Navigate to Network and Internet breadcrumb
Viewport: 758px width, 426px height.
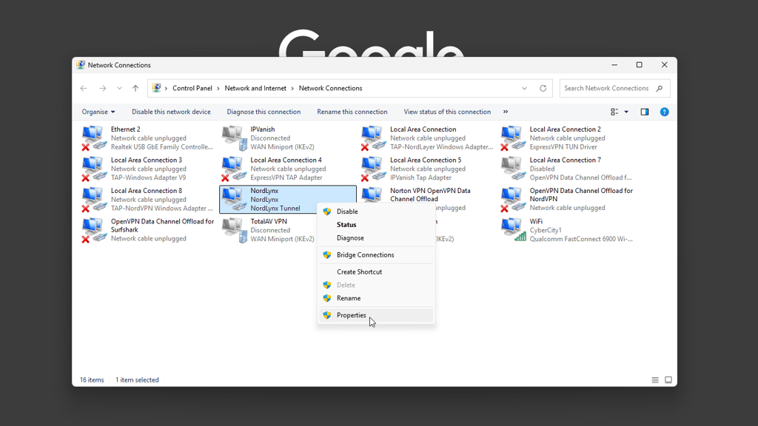click(255, 89)
